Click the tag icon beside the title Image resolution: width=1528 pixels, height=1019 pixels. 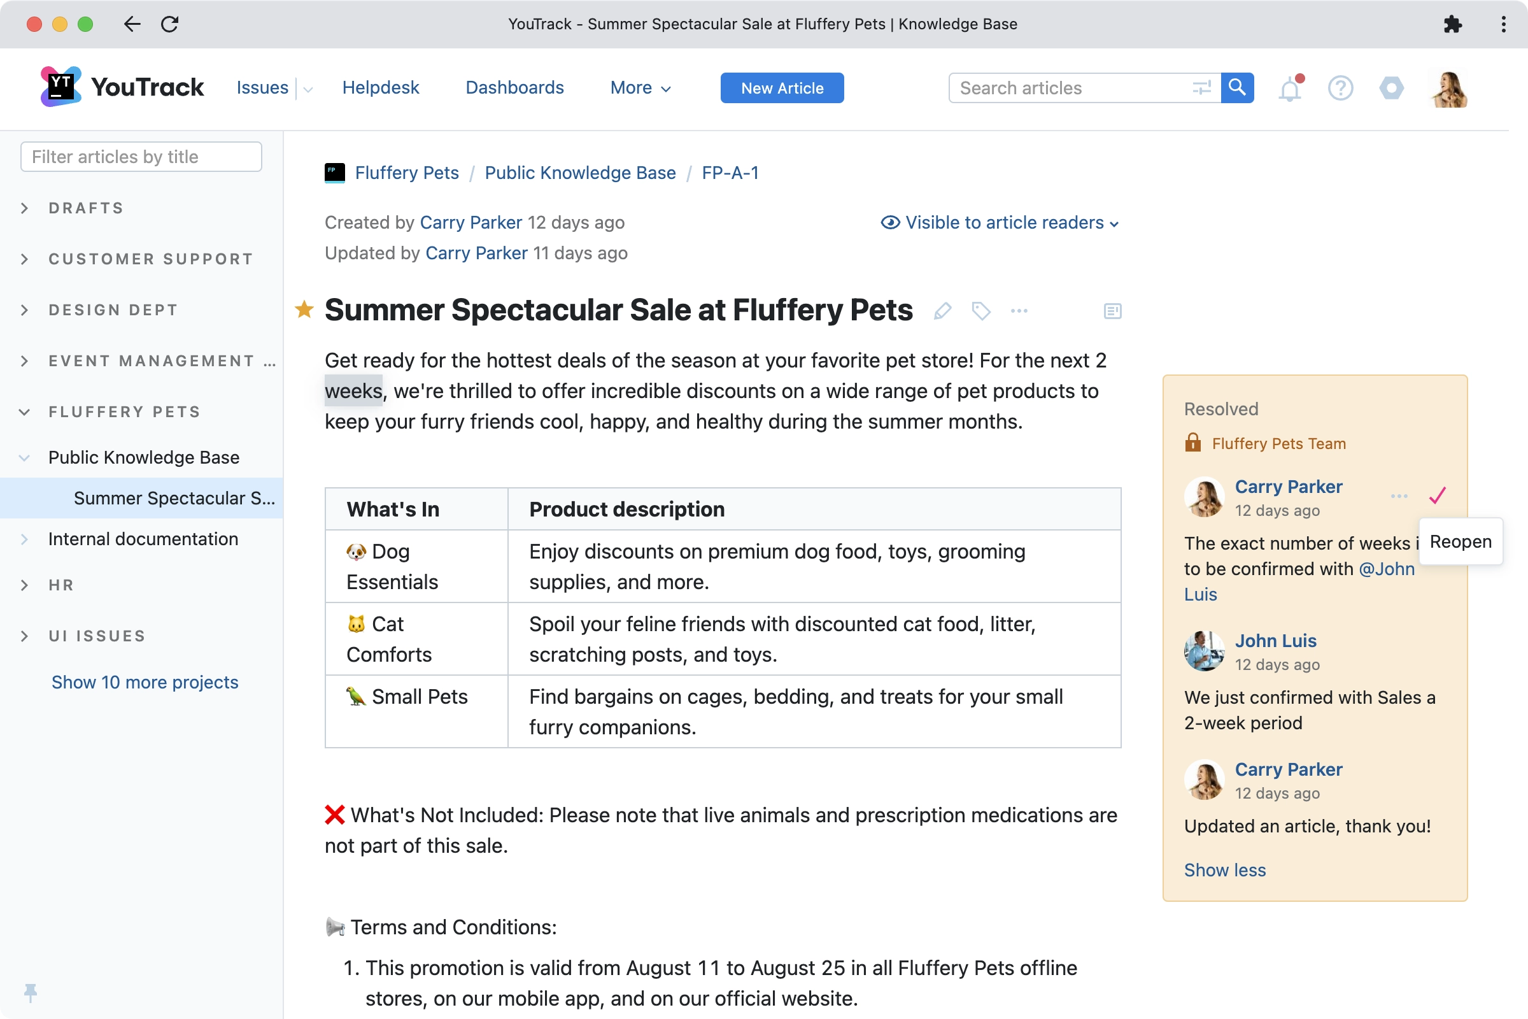(981, 311)
